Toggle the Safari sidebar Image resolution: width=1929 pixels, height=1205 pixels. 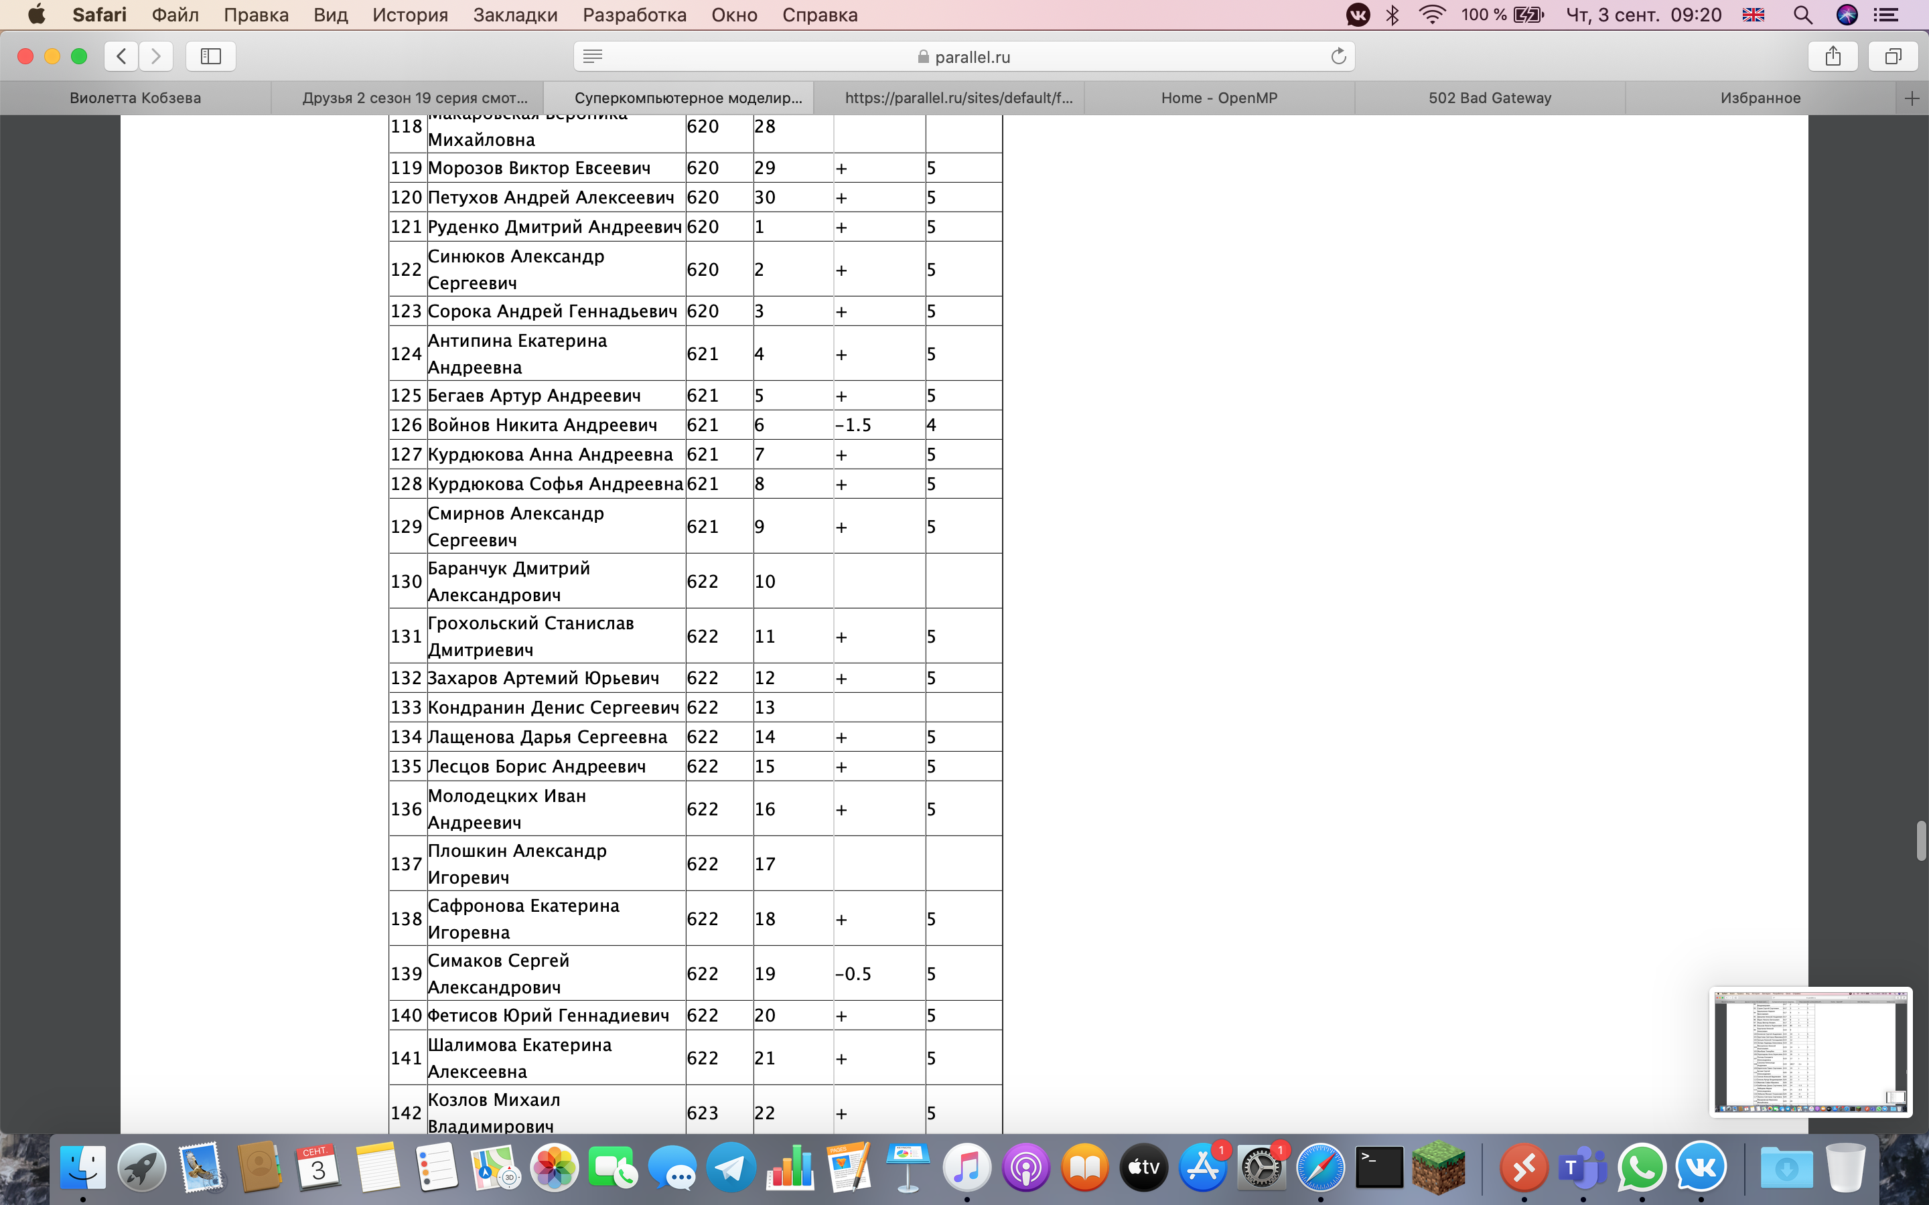click(x=210, y=56)
